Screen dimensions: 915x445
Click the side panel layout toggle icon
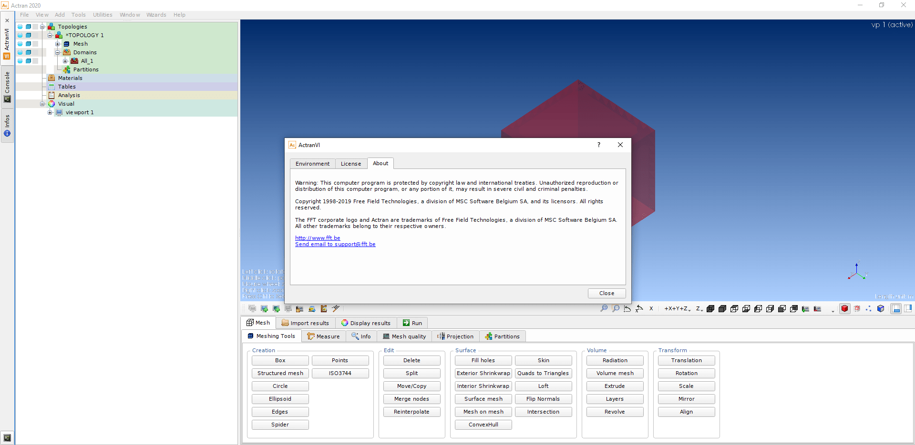click(908, 308)
